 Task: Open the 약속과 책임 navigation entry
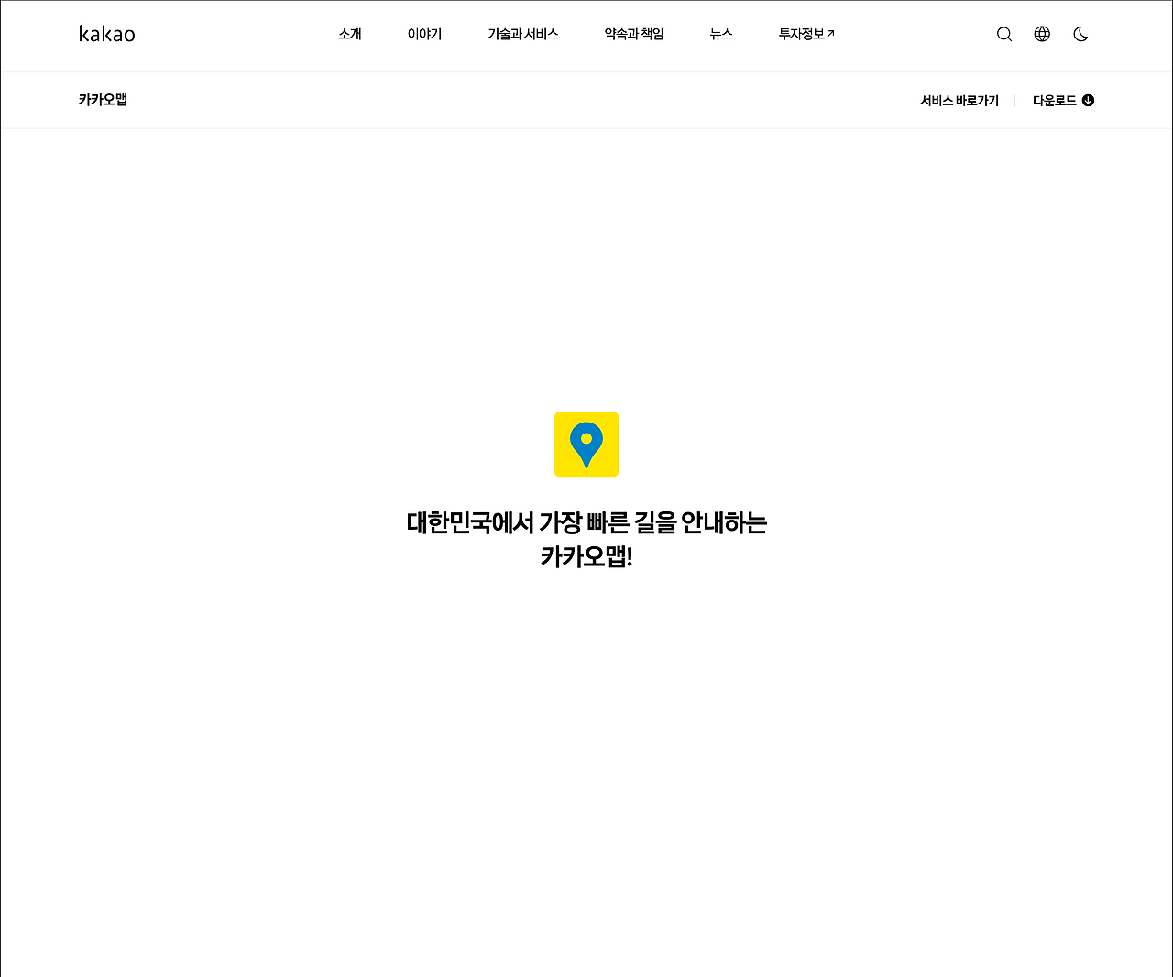click(x=632, y=34)
